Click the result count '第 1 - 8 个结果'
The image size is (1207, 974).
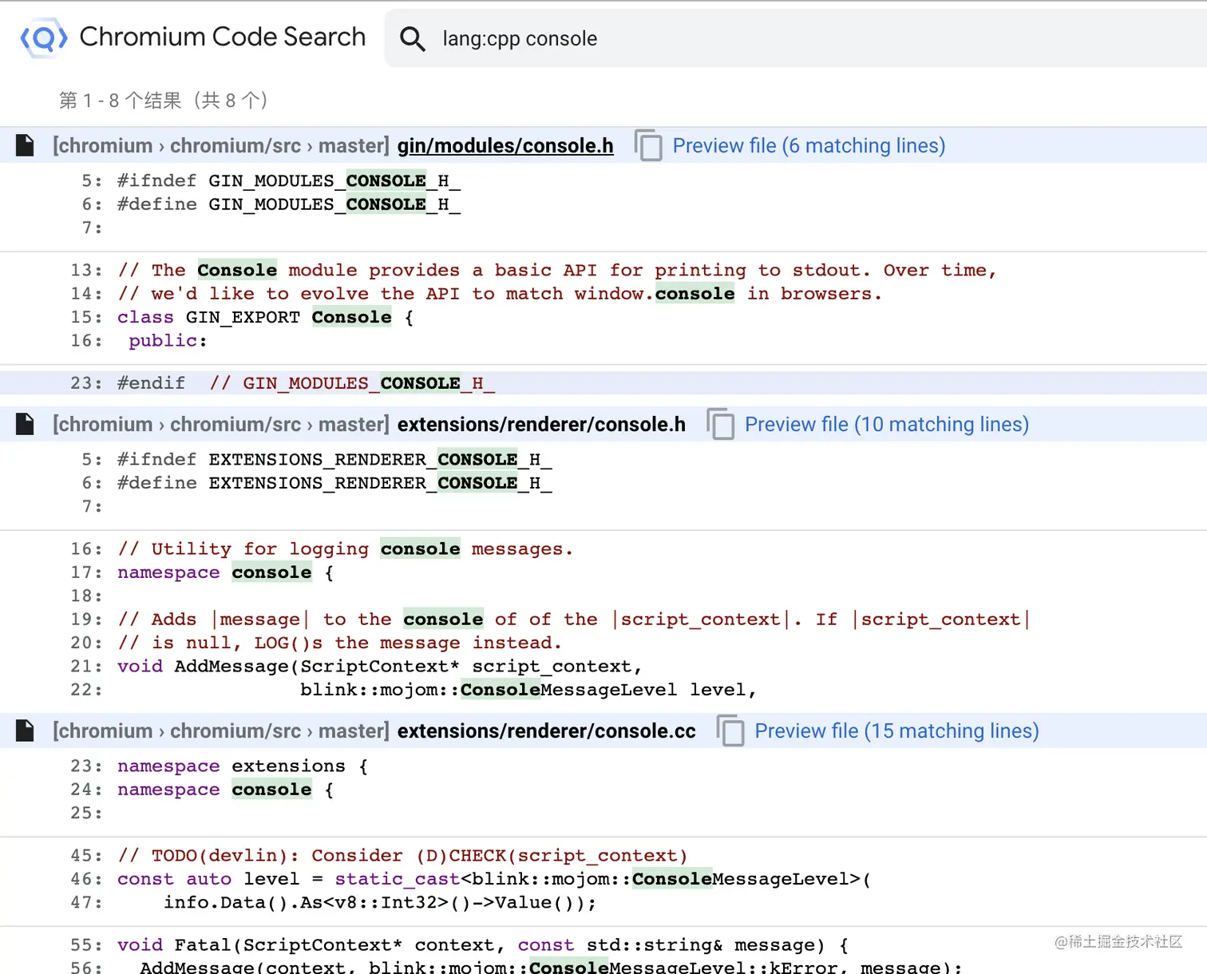163,101
